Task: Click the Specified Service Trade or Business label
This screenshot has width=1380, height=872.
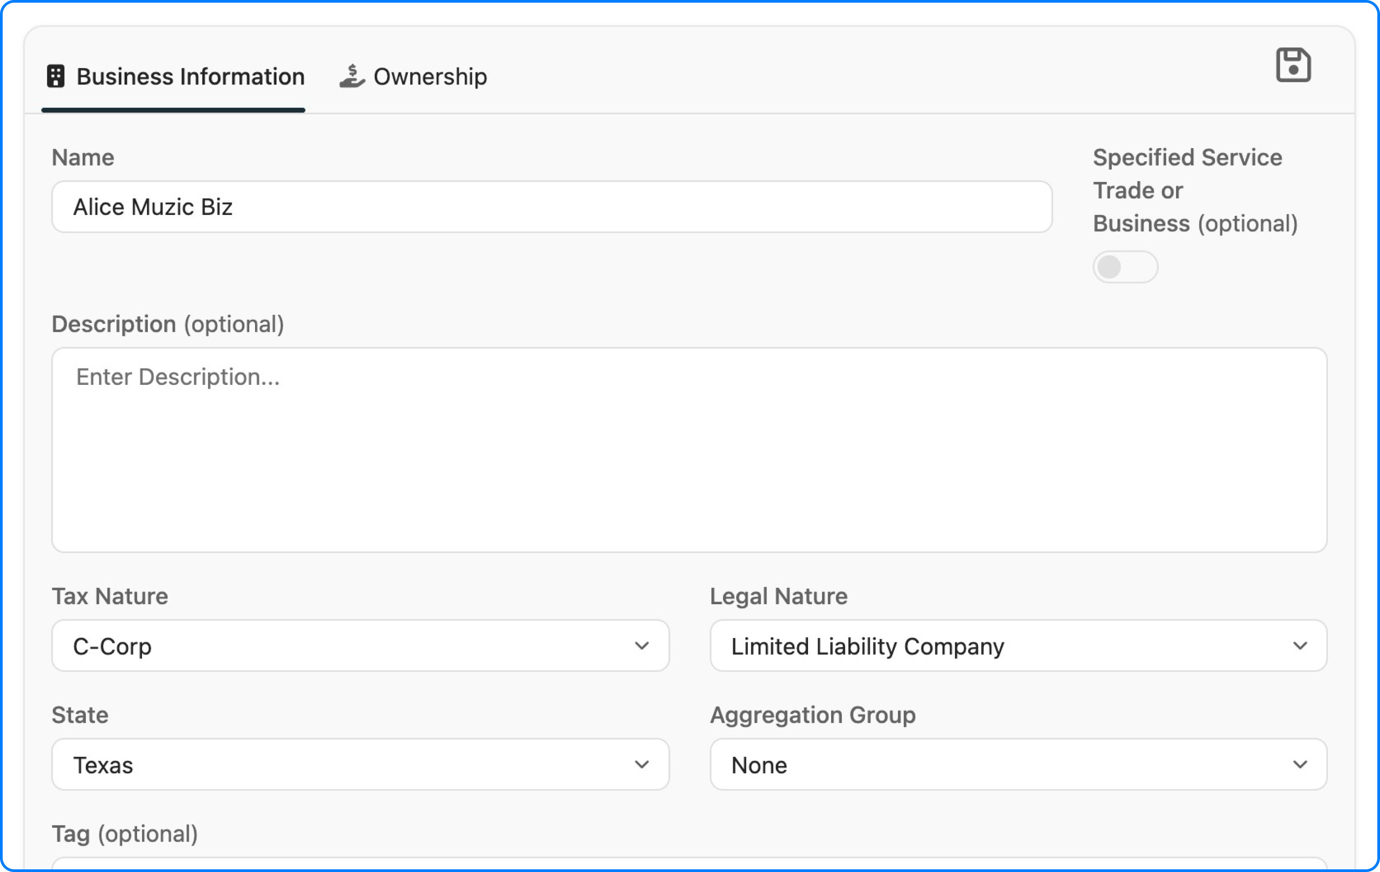Action: pos(1195,190)
